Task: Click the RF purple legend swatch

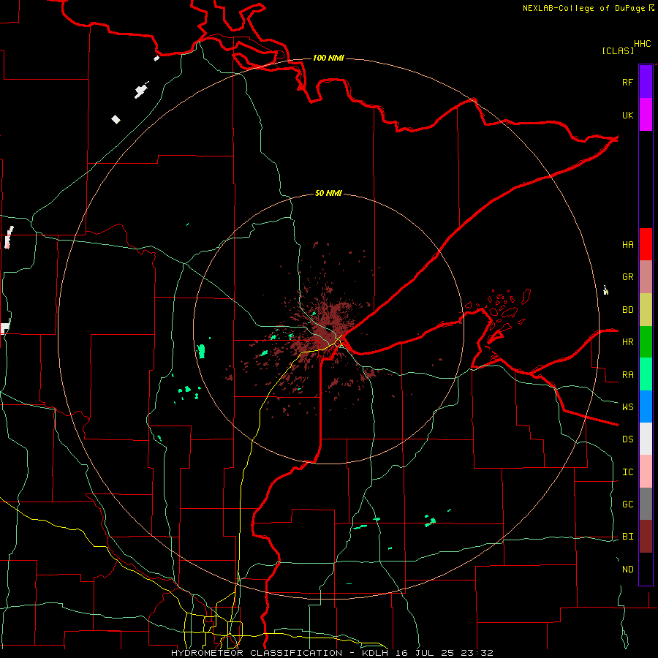Action: click(646, 82)
